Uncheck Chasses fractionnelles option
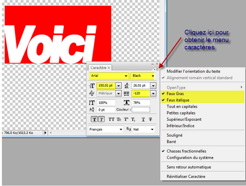 coord(203,151)
